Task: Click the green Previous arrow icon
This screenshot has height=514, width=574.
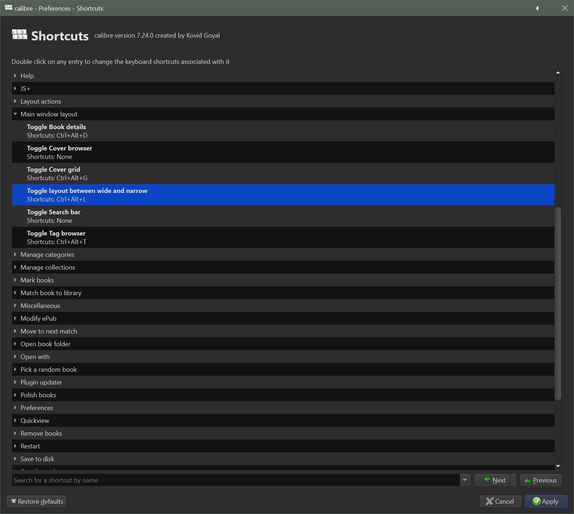Action: (x=528, y=480)
